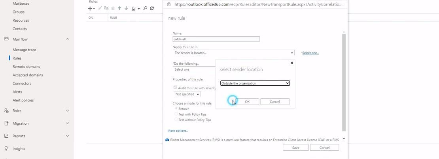Viewport: 439px width, 159px height.
Task: Open the export icon's dropdown arrow
Action: click(139, 9)
